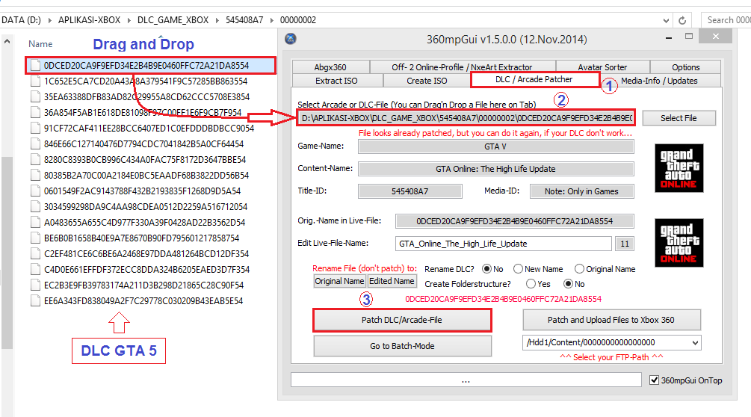Viewport: 751px width, 417px height.
Task: Click file icon of BE6B0B1658B40E9A file
Action: point(35,238)
